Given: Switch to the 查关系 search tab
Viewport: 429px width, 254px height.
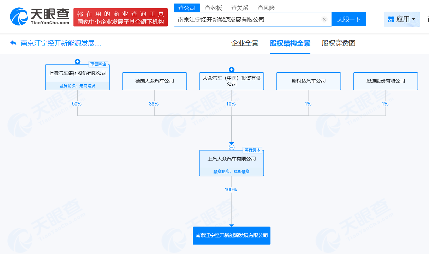Looking at the screenshot, I should 240,8.
